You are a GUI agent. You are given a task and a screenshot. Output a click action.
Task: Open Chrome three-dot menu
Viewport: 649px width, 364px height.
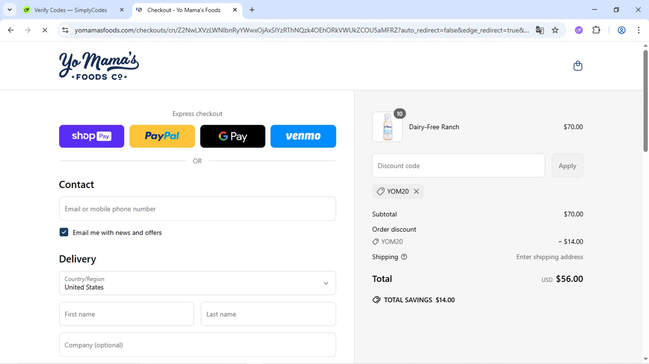(639, 30)
